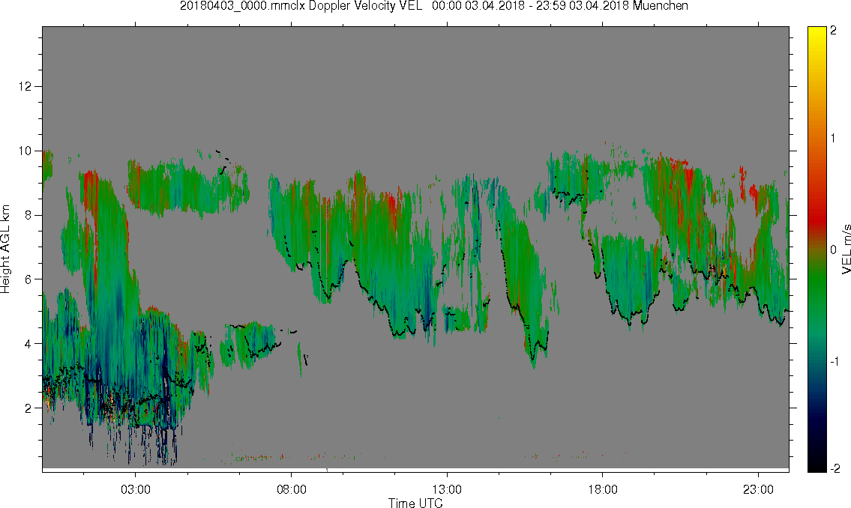Viewport: 851px width, 508px height.
Task: Click the 18:00 time tick label
Action: 602,489
